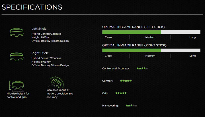
Task: Click the SPECIFICATIONS heading
Action: click(32, 7)
